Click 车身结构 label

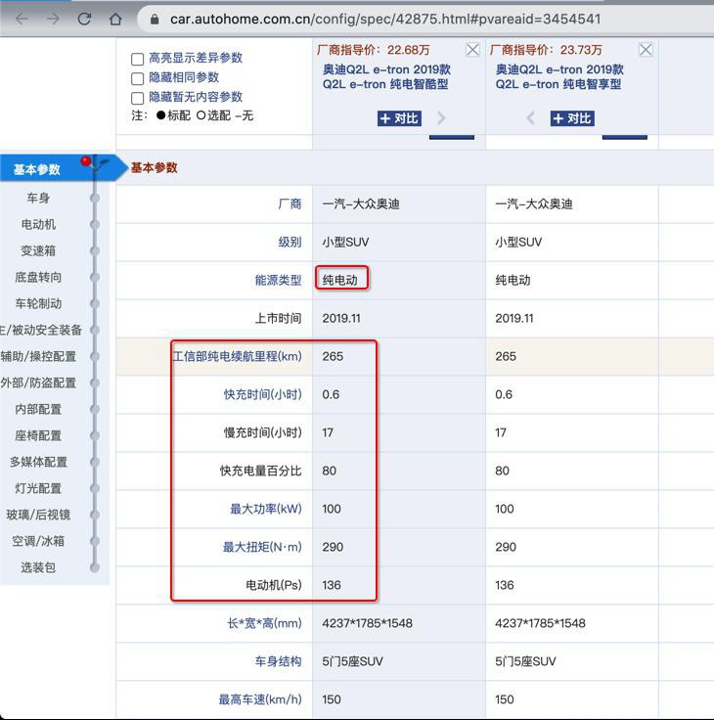click(278, 661)
